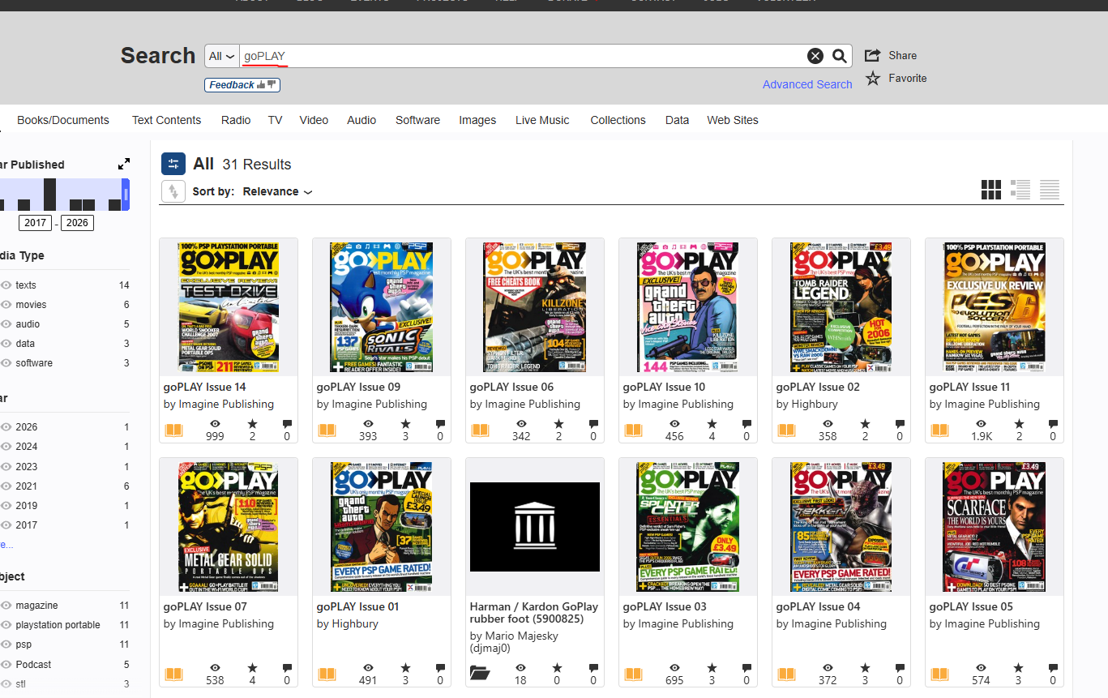
Task: Open the Sort by Relevance dropdown
Action: tap(277, 191)
